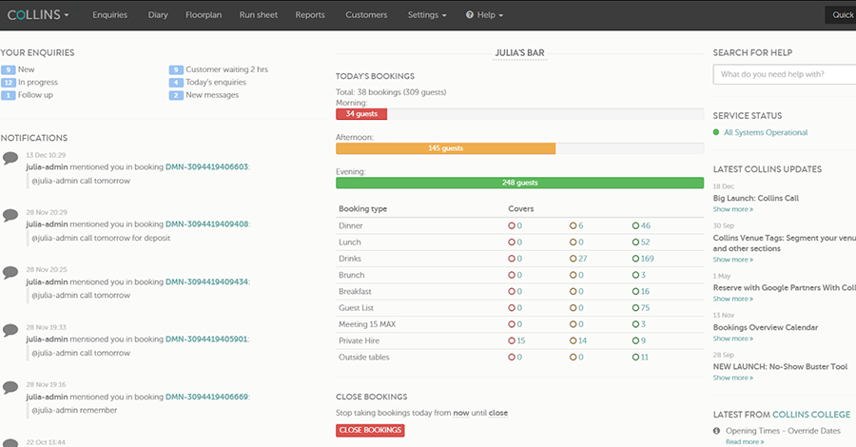Show more on Bookings Overview Calendar
Screen dimensions: 856x447
click(732, 339)
